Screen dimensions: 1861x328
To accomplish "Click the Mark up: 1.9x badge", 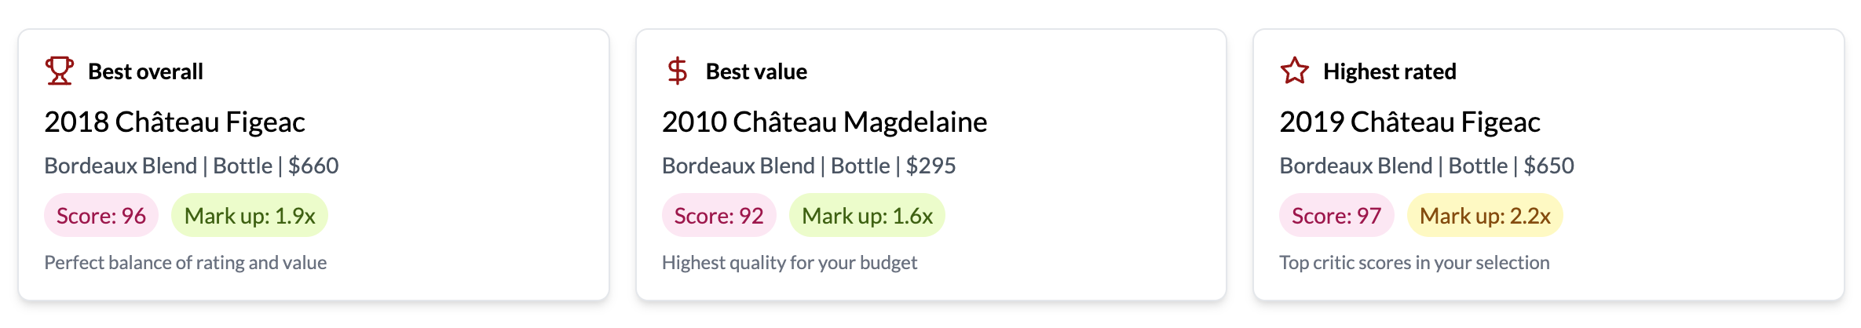I will (x=250, y=216).
